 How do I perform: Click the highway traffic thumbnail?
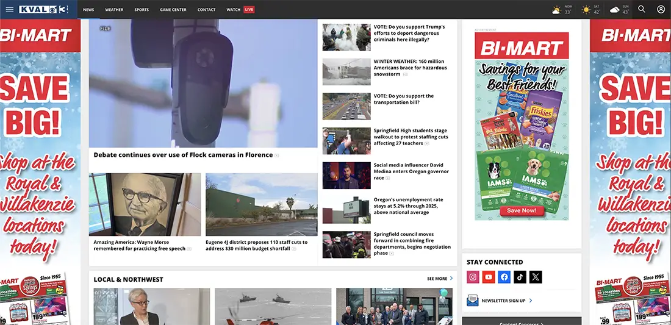coord(346,107)
